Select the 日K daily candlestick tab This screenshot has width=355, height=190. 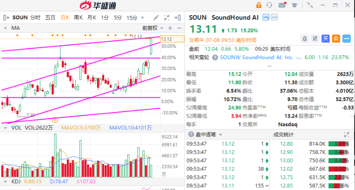click(x=65, y=17)
